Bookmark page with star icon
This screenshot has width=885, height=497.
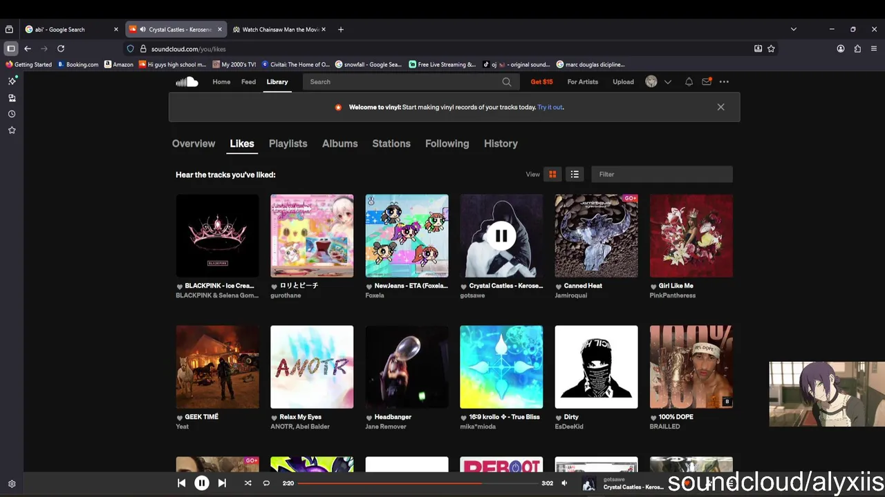(771, 49)
